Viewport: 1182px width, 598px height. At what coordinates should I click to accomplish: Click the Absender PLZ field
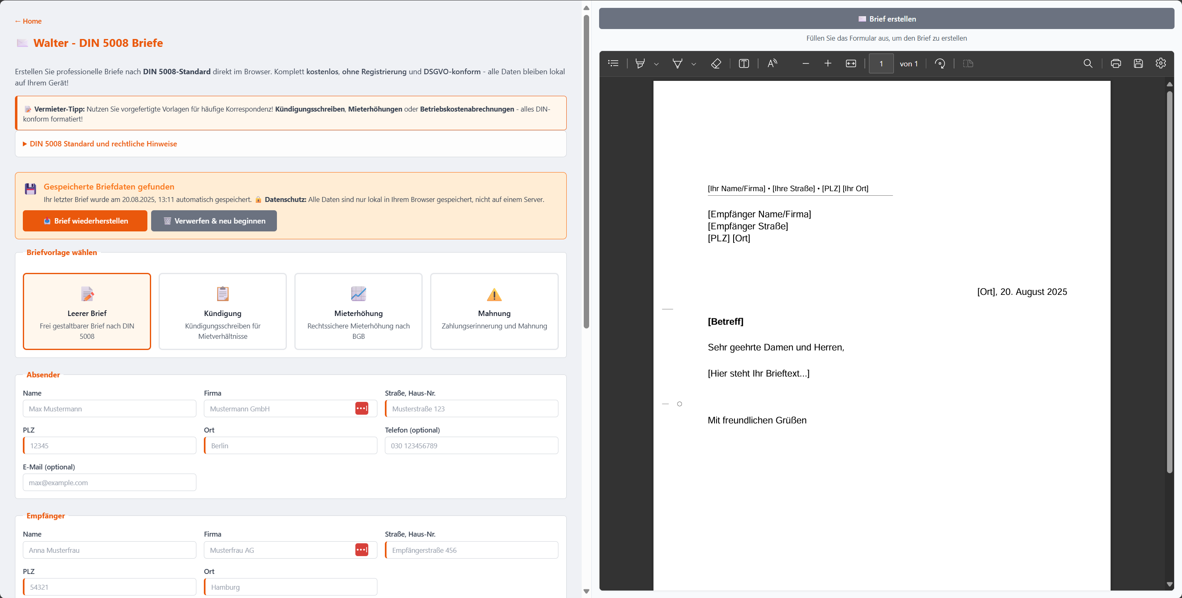point(109,446)
